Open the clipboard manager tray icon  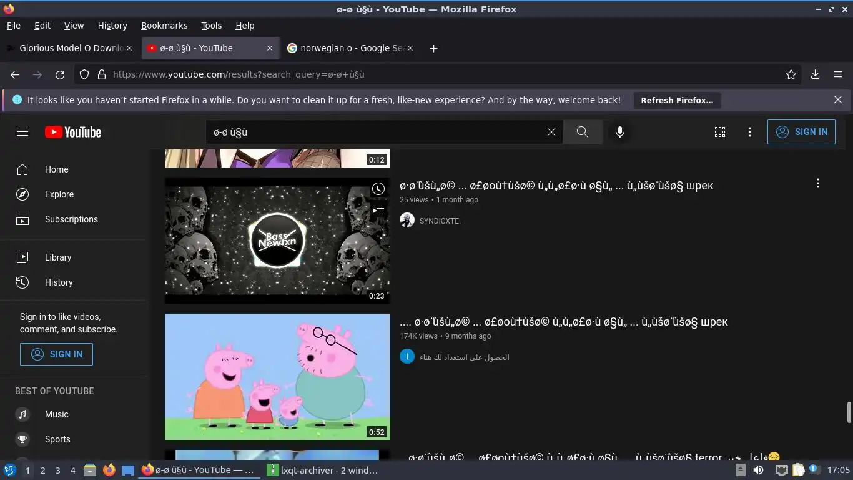(799, 470)
